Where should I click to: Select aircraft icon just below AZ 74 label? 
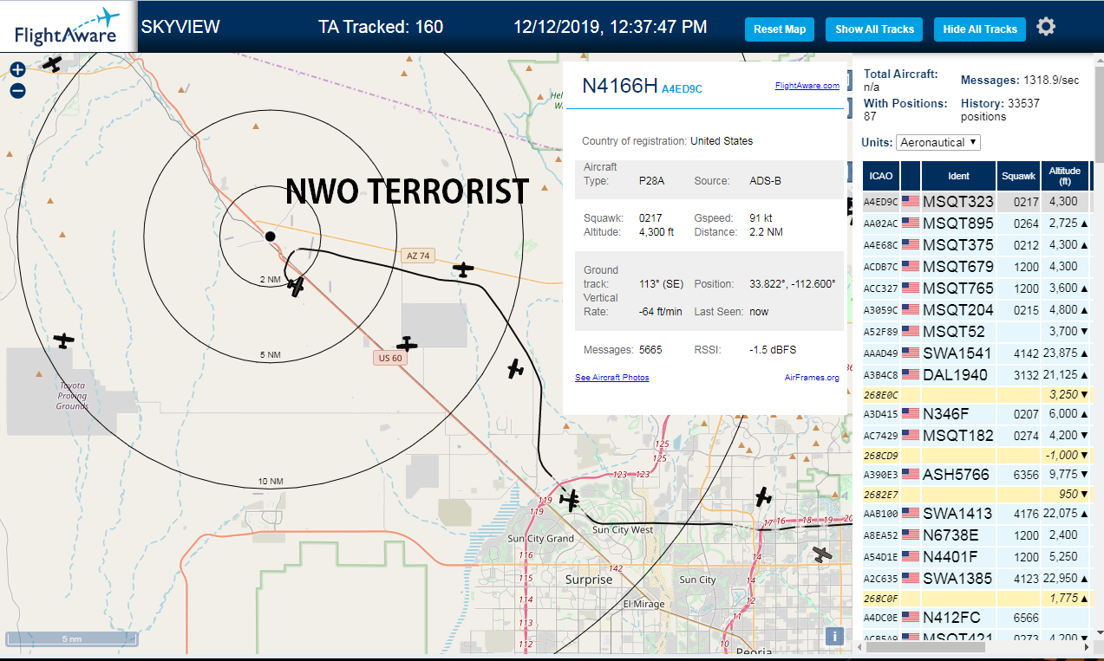click(x=464, y=270)
